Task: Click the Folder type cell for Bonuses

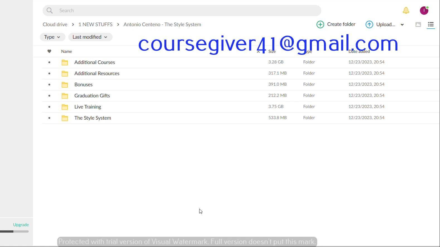Action: tap(309, 84)
